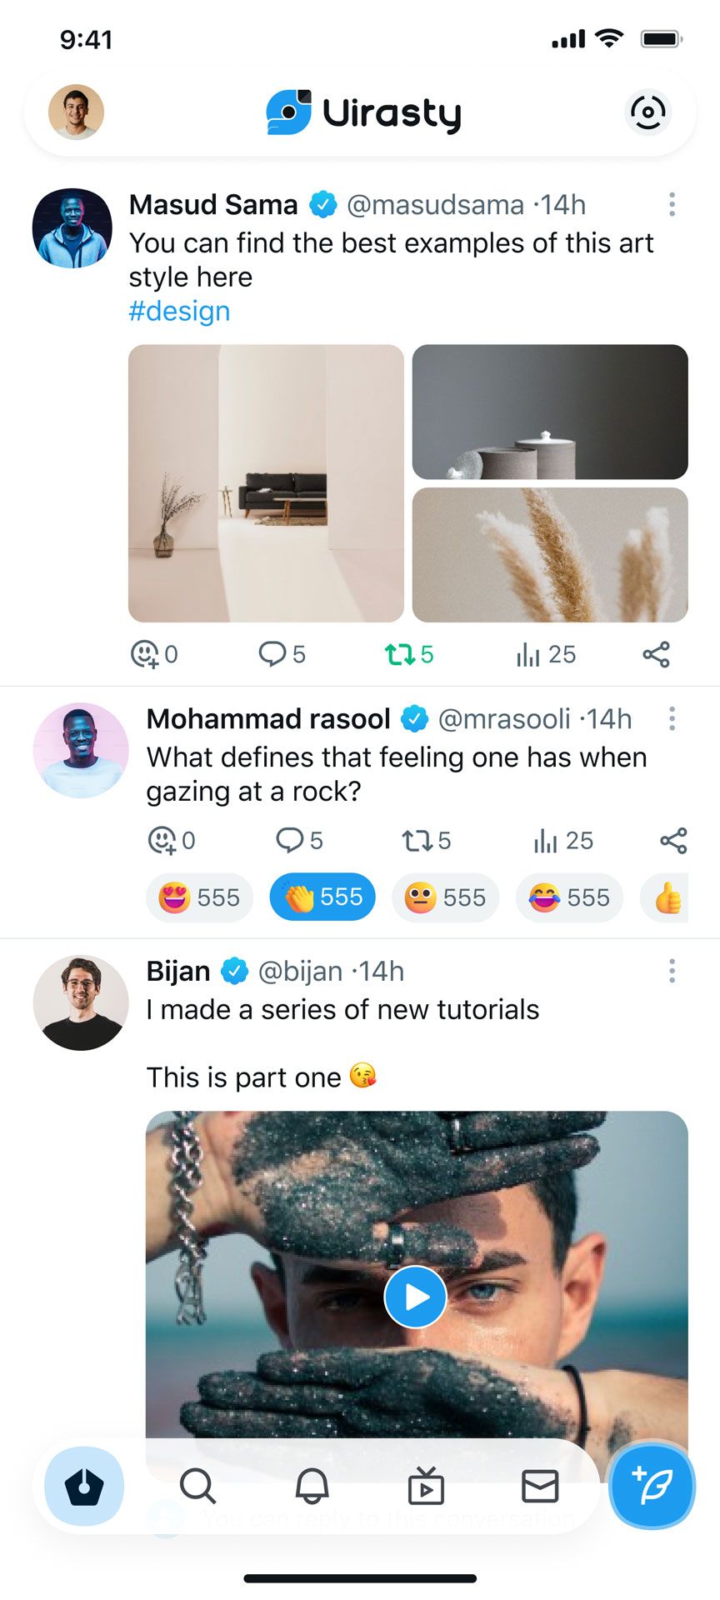Play Bijan's tutorial video
Screen dimensions: 720x1600
[x=415, y=1297]
